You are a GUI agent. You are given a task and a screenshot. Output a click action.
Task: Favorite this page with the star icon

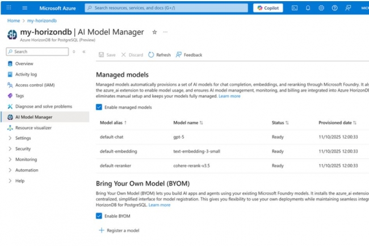pos(154,32)
